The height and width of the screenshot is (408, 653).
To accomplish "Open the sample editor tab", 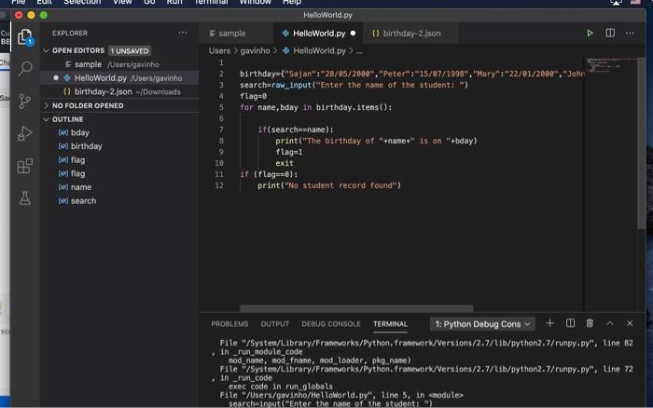I will [x=236, y=34].
